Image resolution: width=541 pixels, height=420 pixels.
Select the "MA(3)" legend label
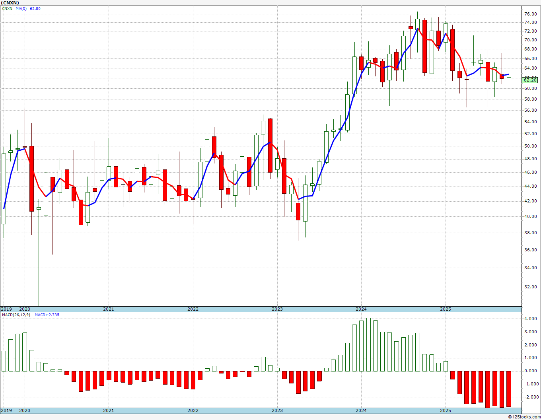[21, 9]
